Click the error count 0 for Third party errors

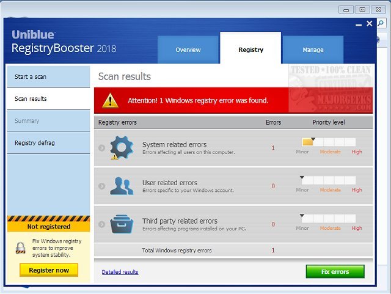pyautogui.click(x=273, y=224)
